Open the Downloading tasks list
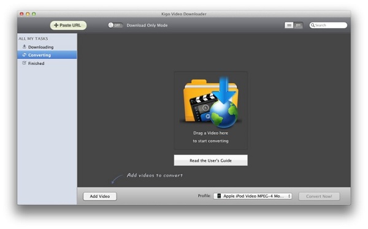Image resolution: width=368 pixels, height=229 pixels. coord(47,47)
